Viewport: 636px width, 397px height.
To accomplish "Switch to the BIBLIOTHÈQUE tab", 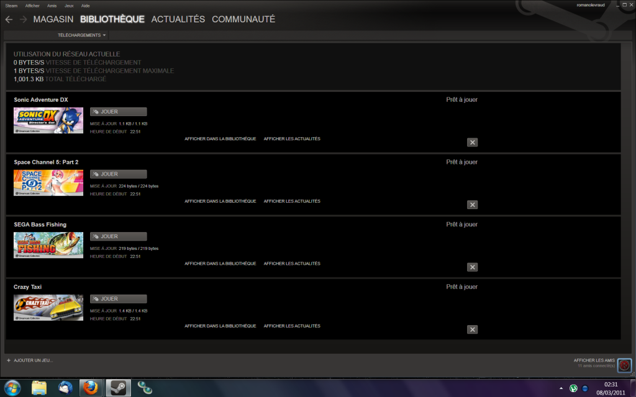I will click(112, 19).
